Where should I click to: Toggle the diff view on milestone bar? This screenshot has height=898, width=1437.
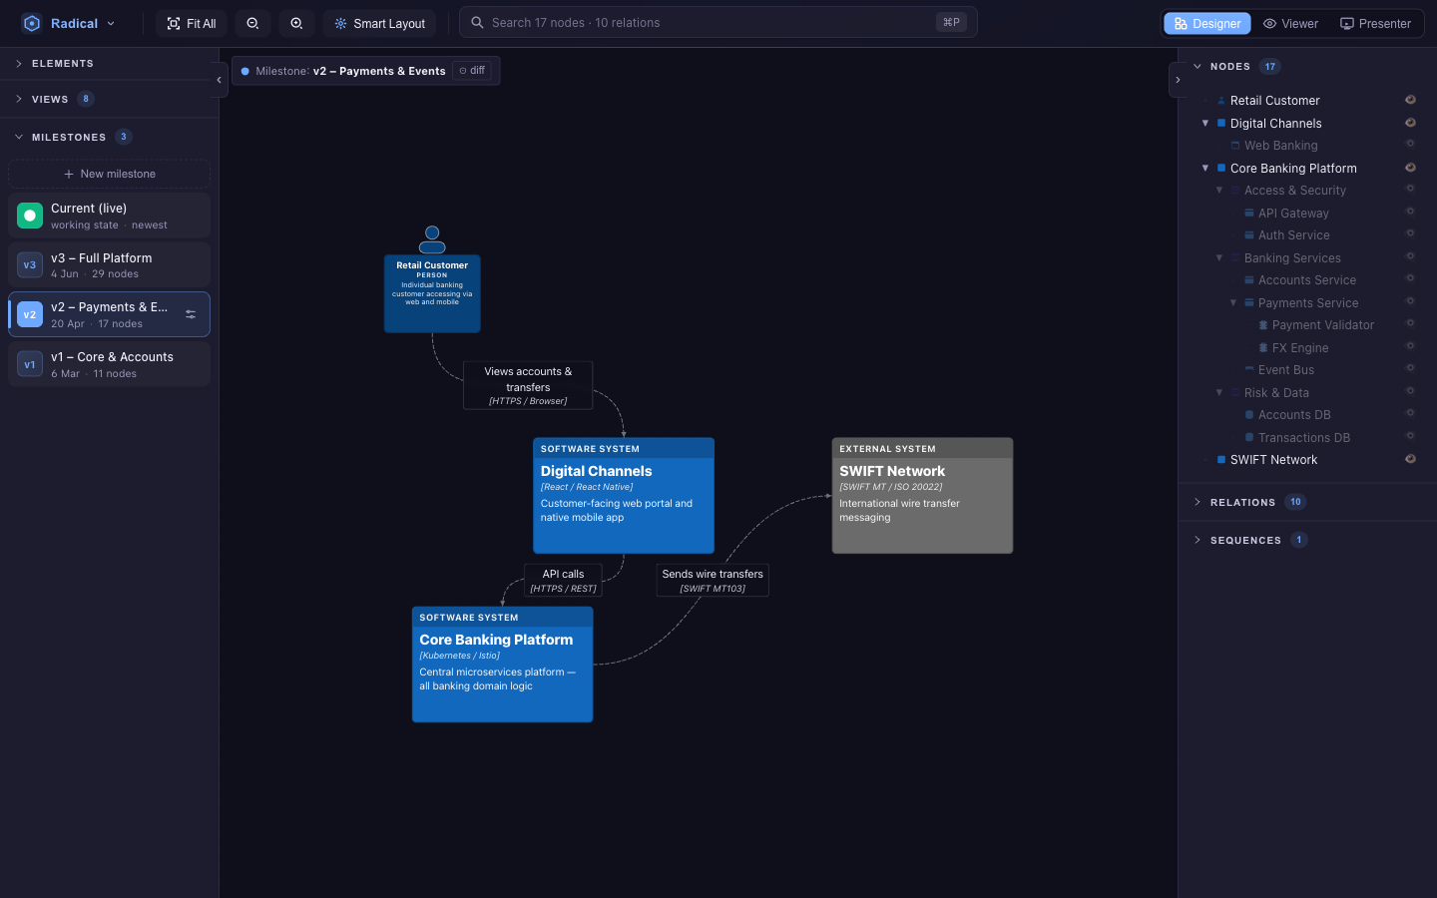pyautogui.click(x=472, y=71)
